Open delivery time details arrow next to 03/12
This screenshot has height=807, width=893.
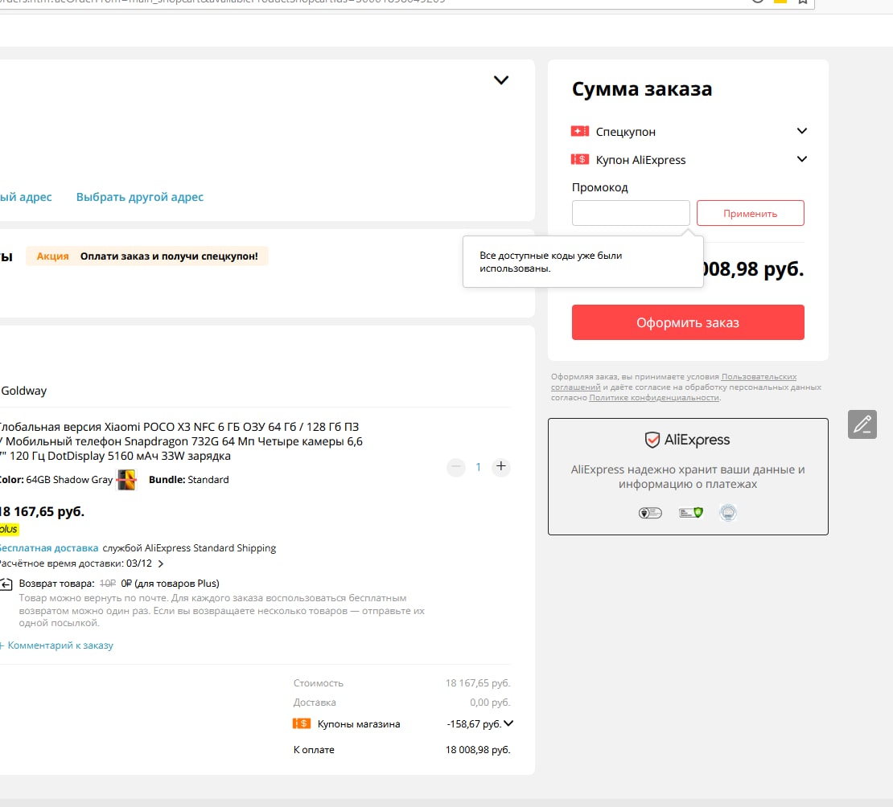click(x=161, y=563)
